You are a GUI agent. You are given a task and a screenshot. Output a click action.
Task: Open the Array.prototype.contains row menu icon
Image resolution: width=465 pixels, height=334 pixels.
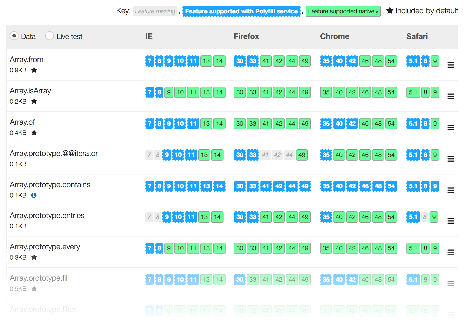tap(451, 190)
